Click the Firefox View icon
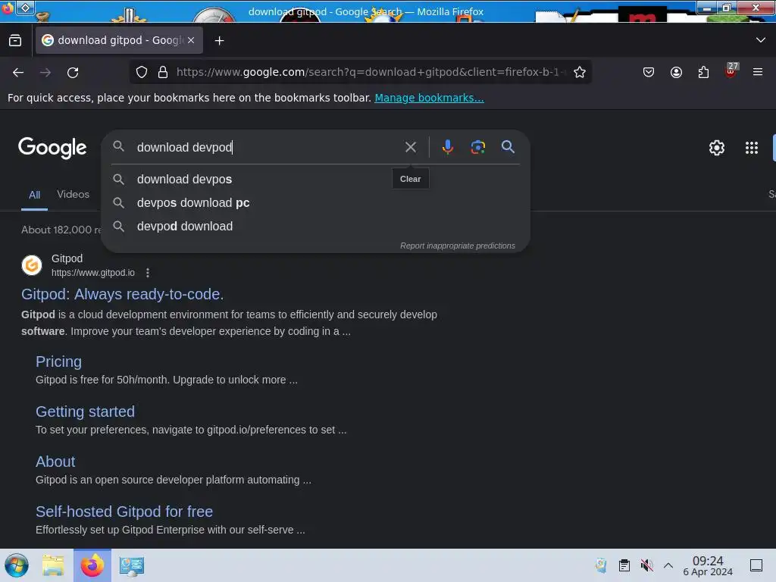 pos(15,41)
